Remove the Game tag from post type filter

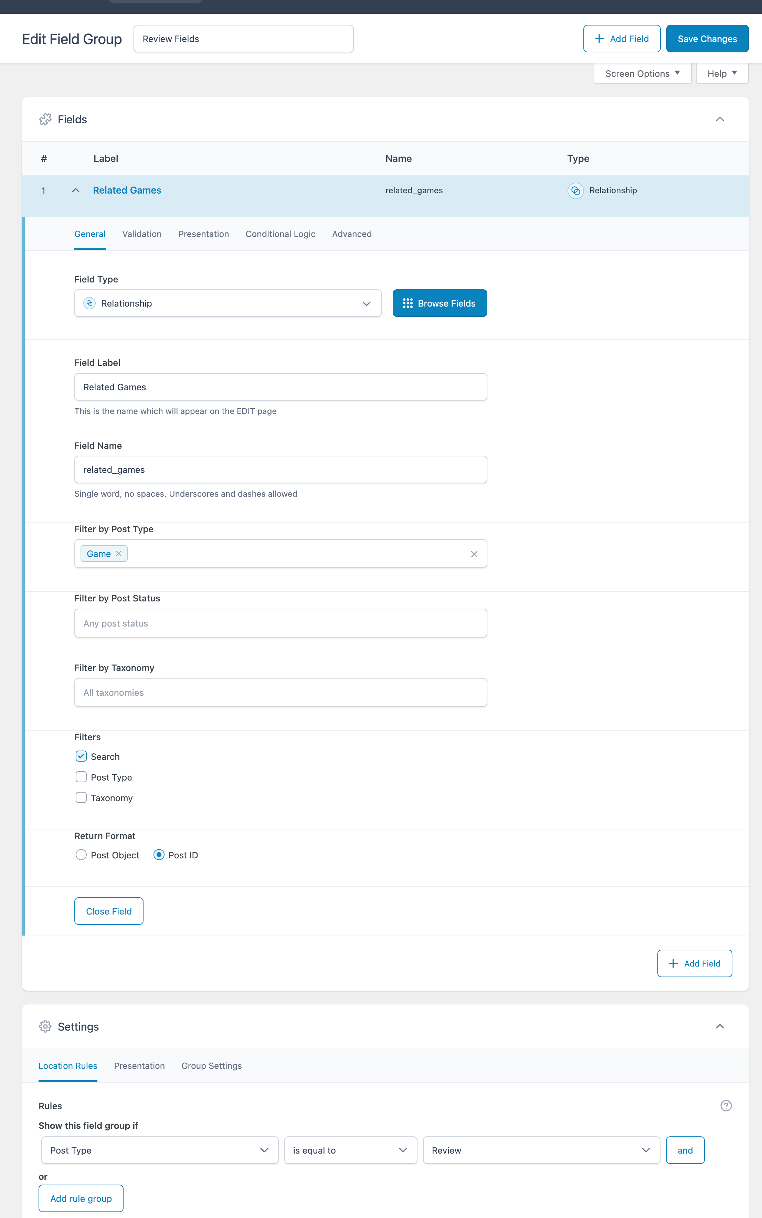[119, 553]
